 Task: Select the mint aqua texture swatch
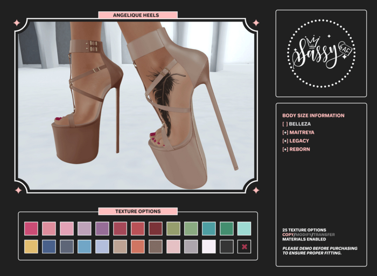[245, 229]
